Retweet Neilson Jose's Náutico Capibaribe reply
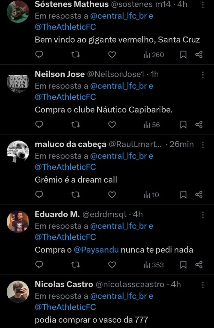Screen dimensions: 214x328 coord(75,125)
